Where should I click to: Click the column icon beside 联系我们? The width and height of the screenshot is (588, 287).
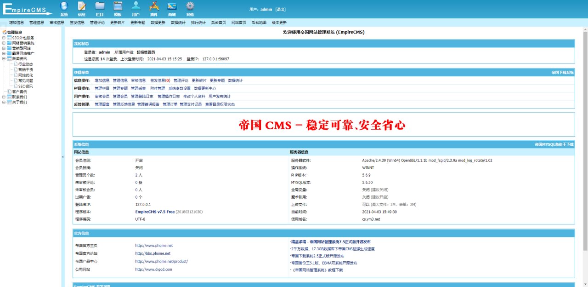pyautogui.click(x=9, y=97)
